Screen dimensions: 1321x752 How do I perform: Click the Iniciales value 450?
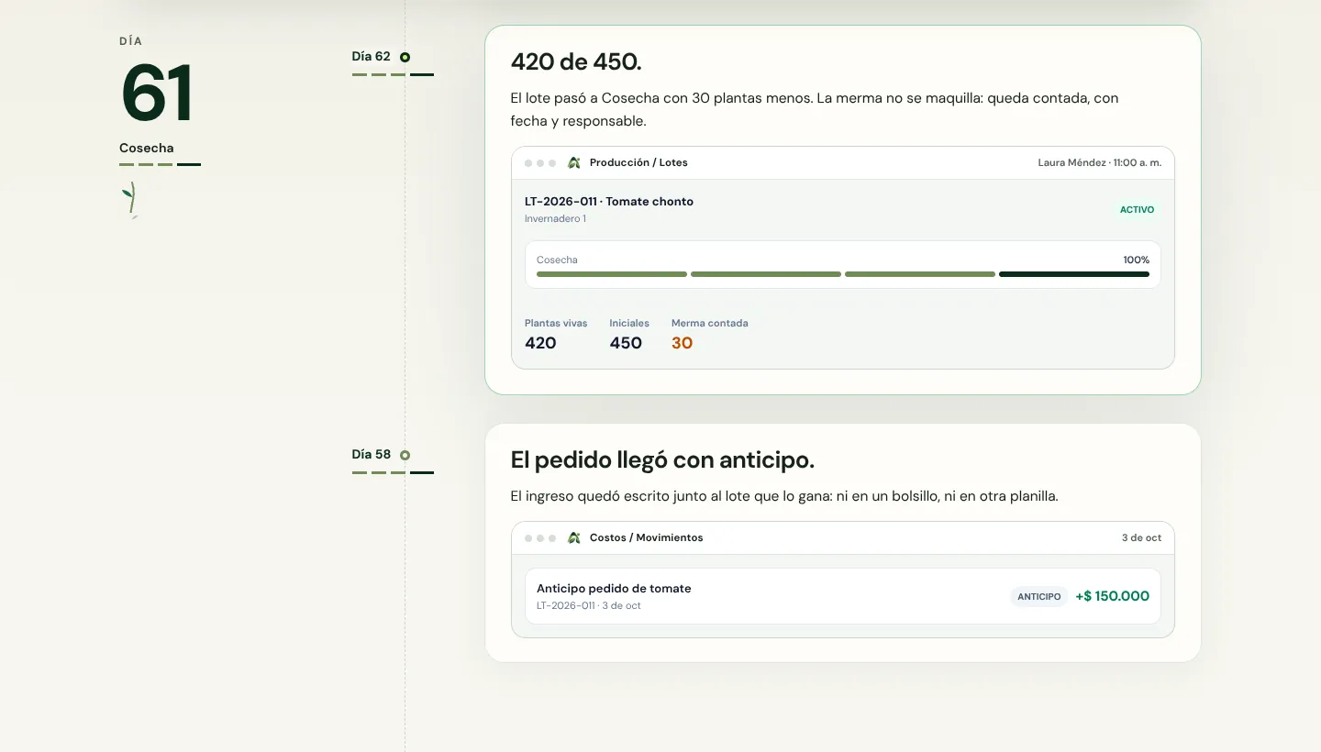626,343
